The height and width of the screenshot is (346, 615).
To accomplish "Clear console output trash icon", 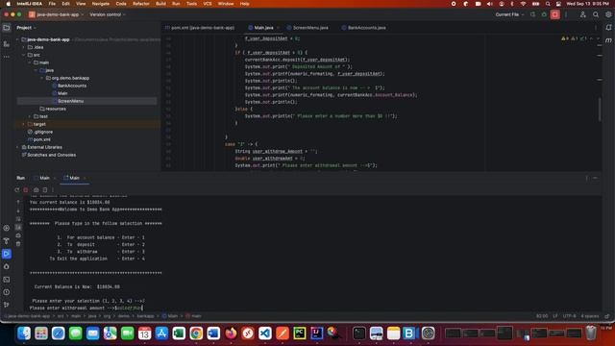I will (x=18, y=243).
